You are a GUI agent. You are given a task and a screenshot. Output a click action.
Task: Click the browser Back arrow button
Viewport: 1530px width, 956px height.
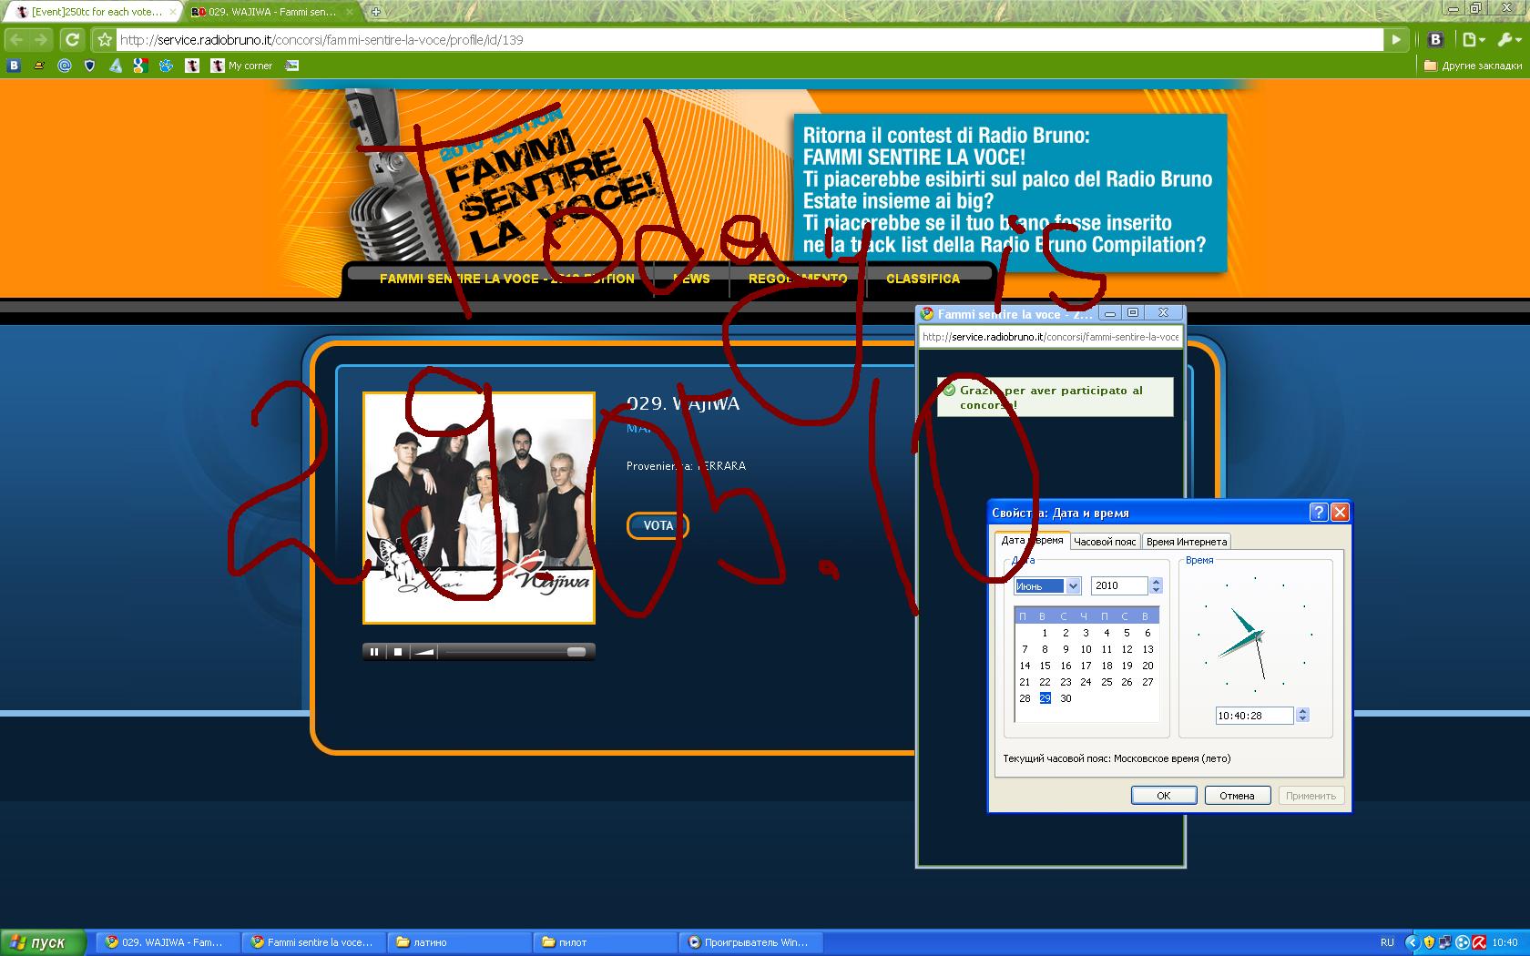16,39
